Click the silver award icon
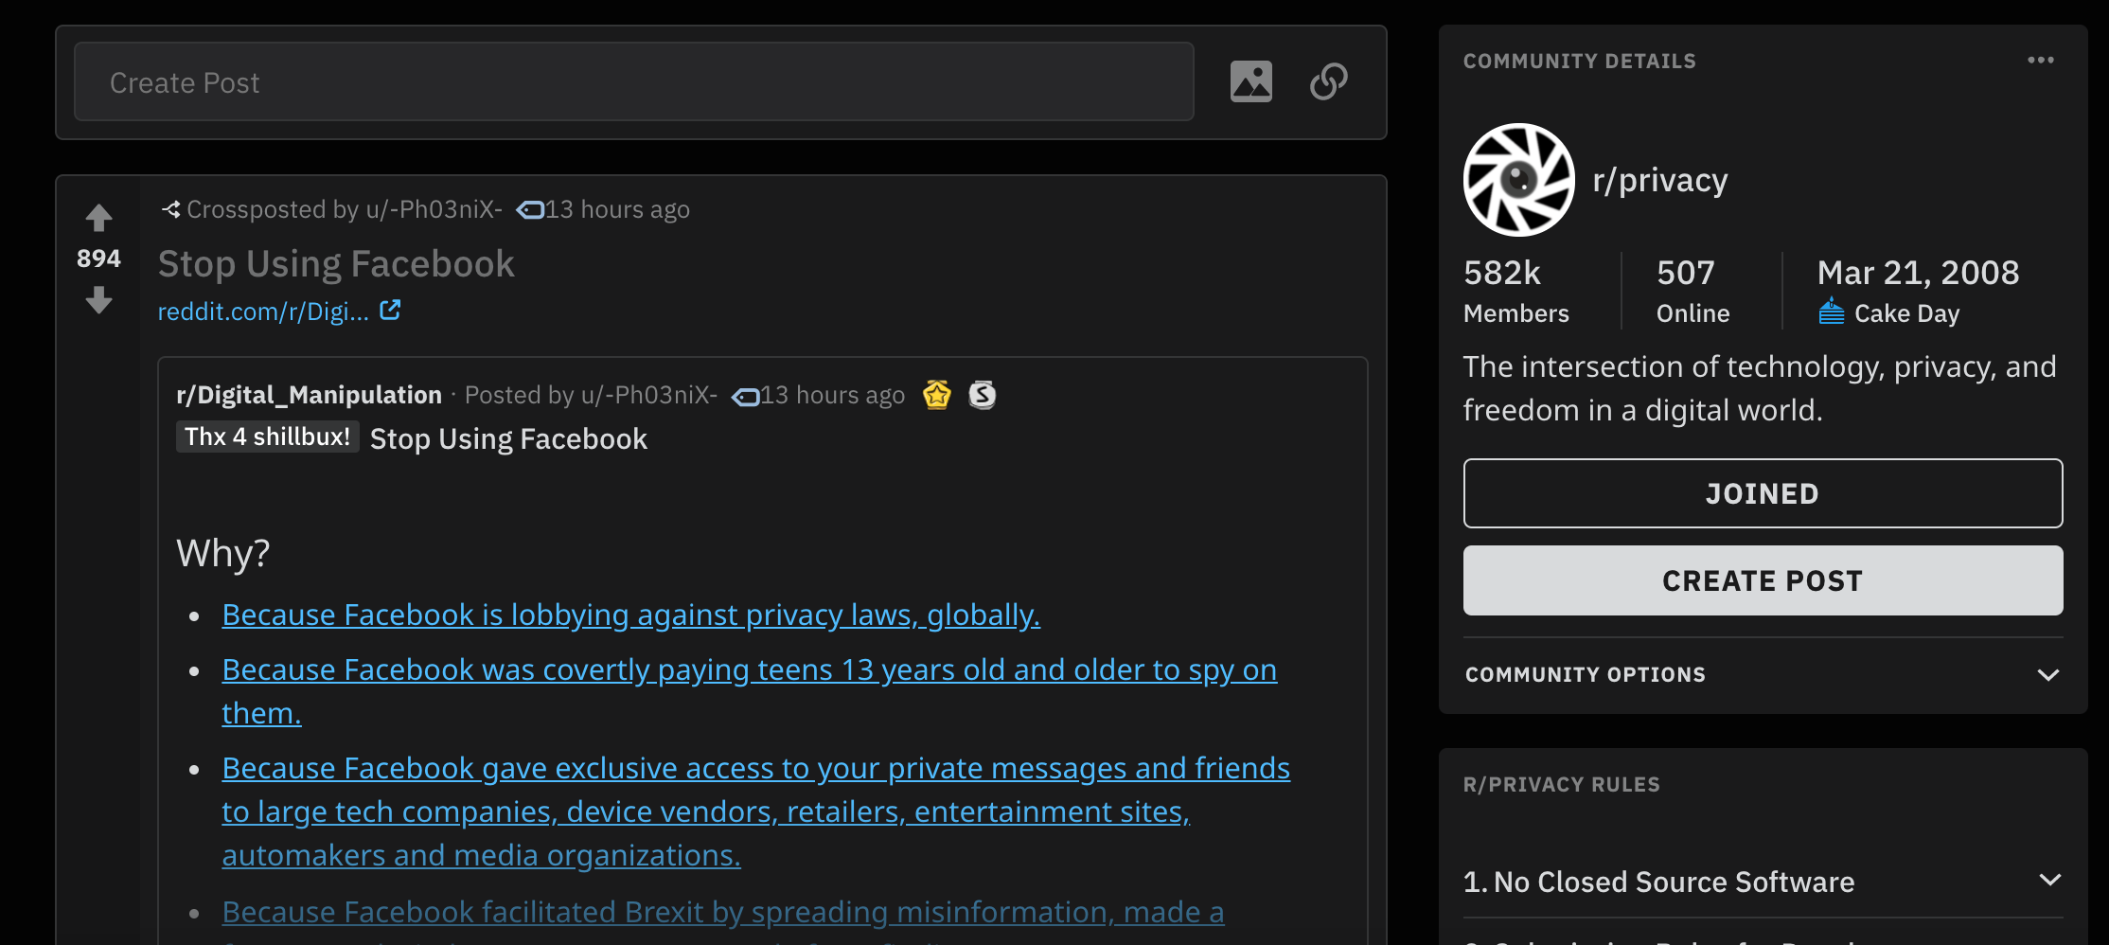The height and width of the screenshot is (945, 2109). pos(983,394)
